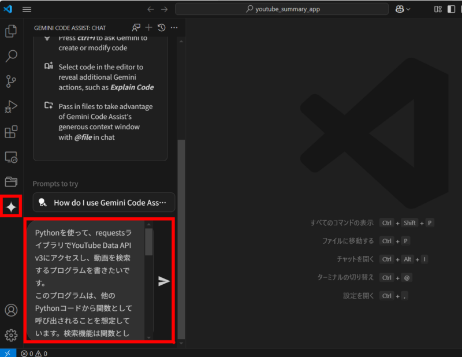Click the "create or modify code" tip text
Viewport: 462px width, 357px height.
pos(93,48)
